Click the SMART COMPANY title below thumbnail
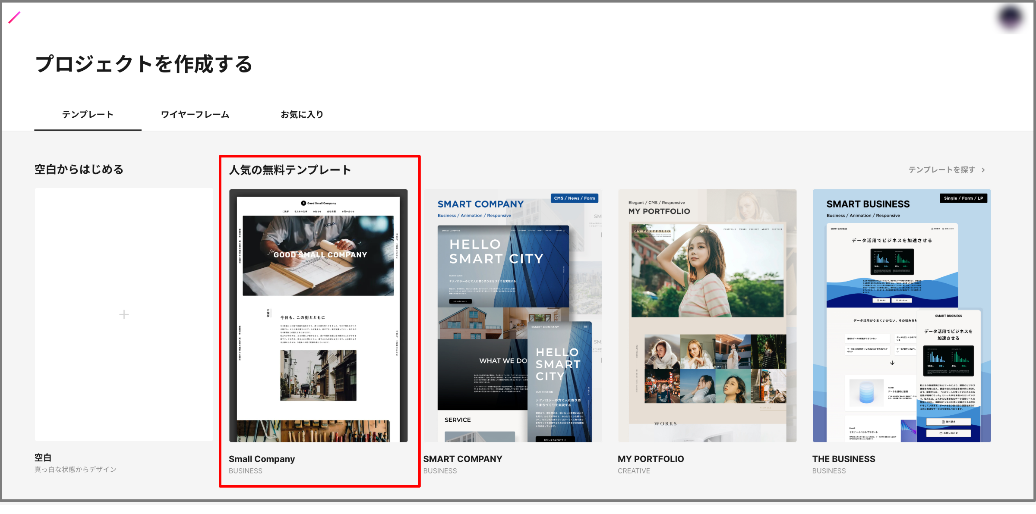 [463, 459]
